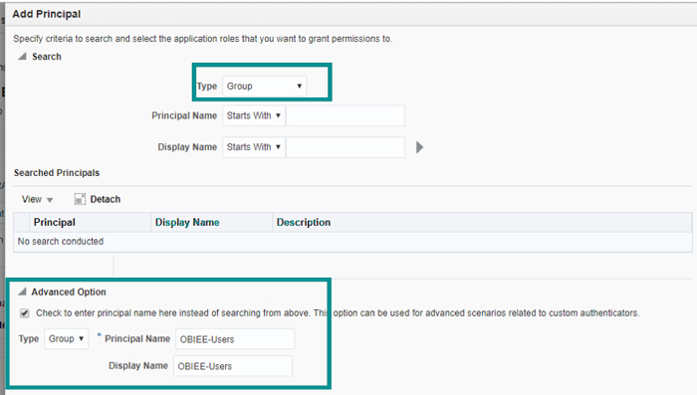Open the Advanced Option Type Group dropdown
Screen dimensions: 697x395
[x=67, y=338]
